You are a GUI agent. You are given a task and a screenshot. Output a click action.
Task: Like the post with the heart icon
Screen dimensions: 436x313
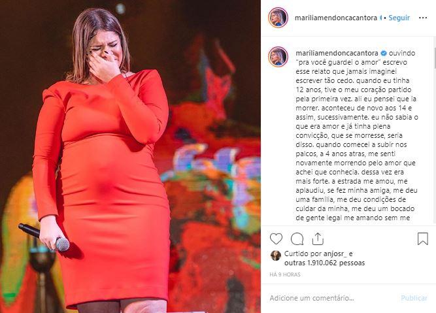pyautogui.click(x=276, y=239)
